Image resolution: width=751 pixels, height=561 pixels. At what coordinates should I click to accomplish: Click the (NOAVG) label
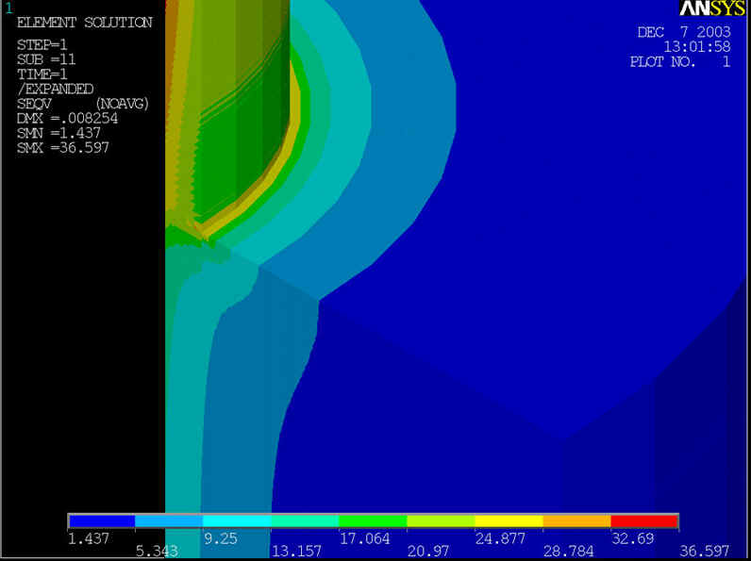pyautogui.click(x=123, y=104)
